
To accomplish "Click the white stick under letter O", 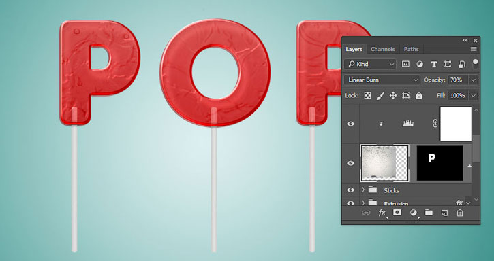I will coord(214,189).
